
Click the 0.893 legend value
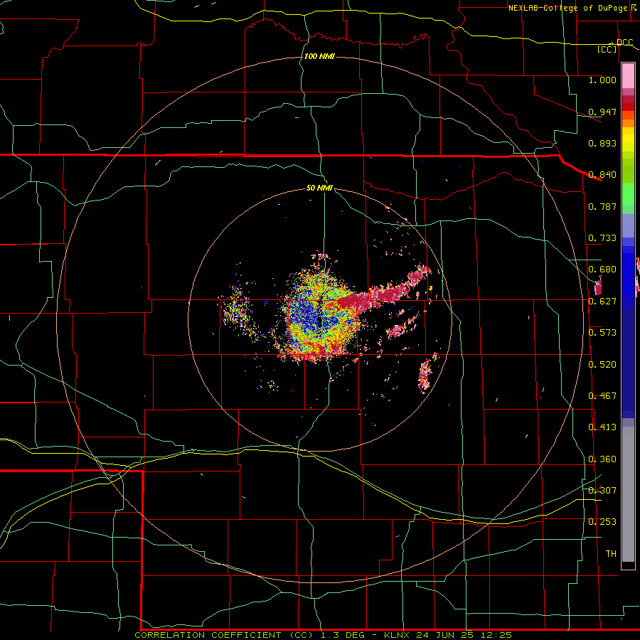point(602,143)
